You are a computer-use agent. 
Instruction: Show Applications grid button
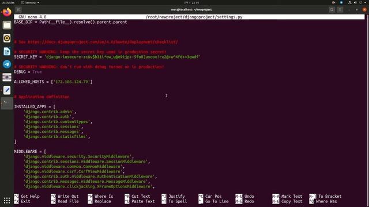click(7, 200)
